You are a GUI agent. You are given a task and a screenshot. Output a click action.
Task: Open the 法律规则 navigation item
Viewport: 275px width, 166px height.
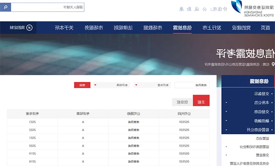(x=123, y=28)
